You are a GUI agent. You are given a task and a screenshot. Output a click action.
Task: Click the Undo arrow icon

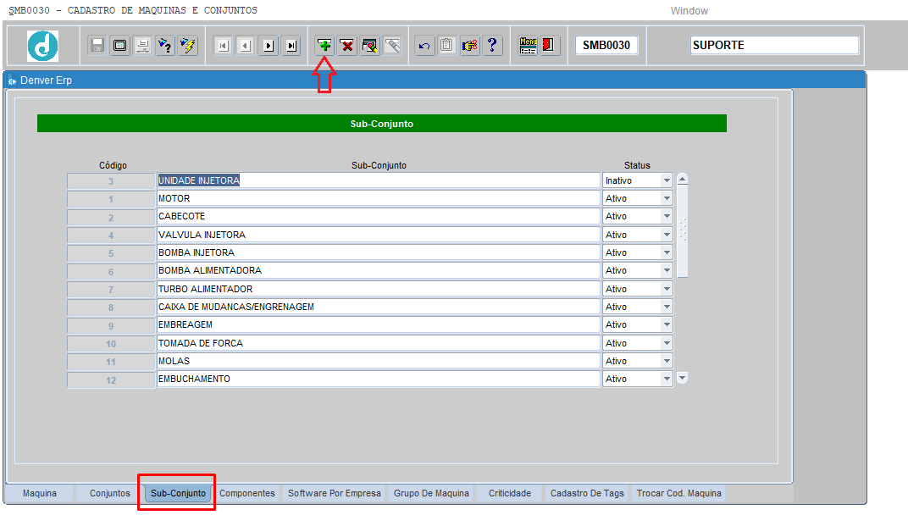[x=424, y=45]
